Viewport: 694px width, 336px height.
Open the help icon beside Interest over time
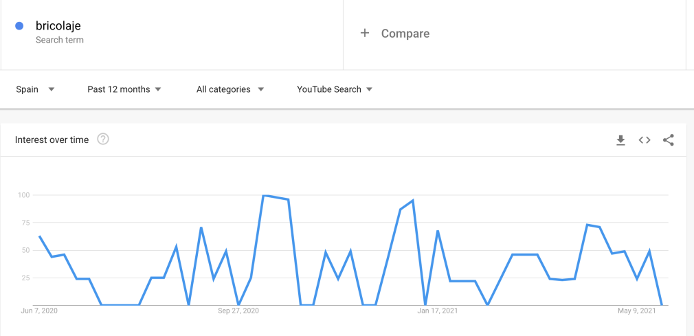coord(103,139)
